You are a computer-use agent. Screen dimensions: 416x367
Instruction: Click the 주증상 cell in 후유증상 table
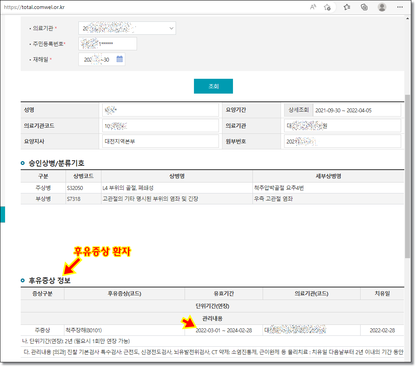43,330
